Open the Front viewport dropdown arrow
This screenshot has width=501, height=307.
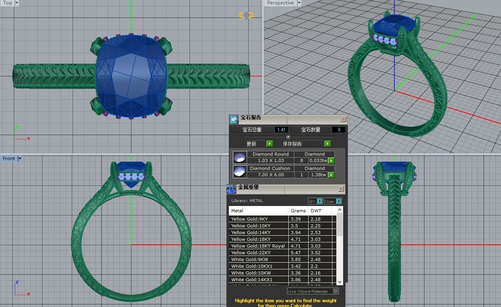(x=19, y=158)
